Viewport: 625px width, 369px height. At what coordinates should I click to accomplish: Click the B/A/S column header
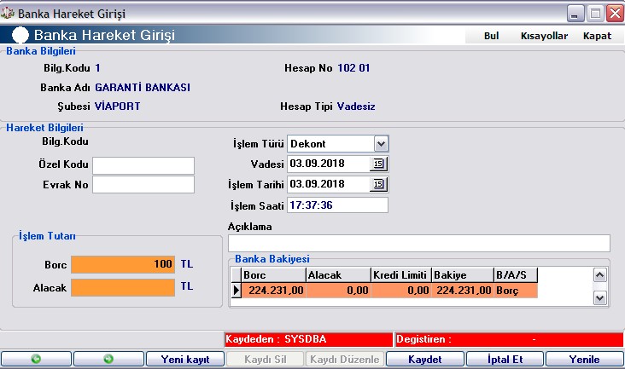point(516,275)
